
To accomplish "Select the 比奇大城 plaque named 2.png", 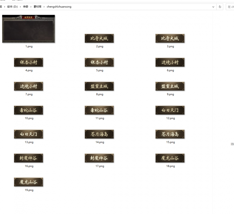I will tap(99, 38).
